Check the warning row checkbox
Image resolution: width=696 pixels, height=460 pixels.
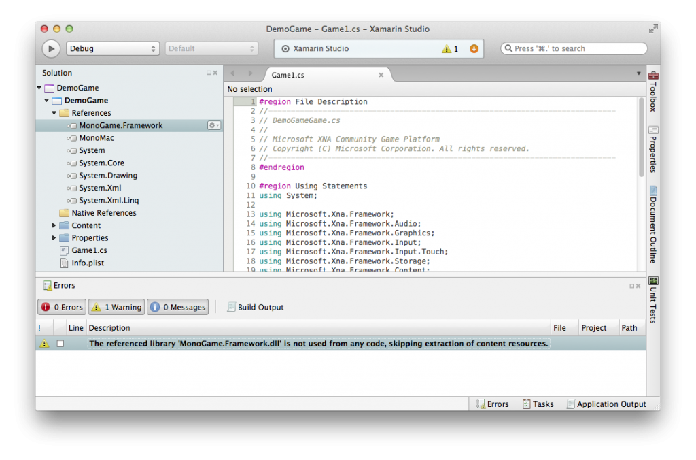pyautogui.click(x=60, y=344)
